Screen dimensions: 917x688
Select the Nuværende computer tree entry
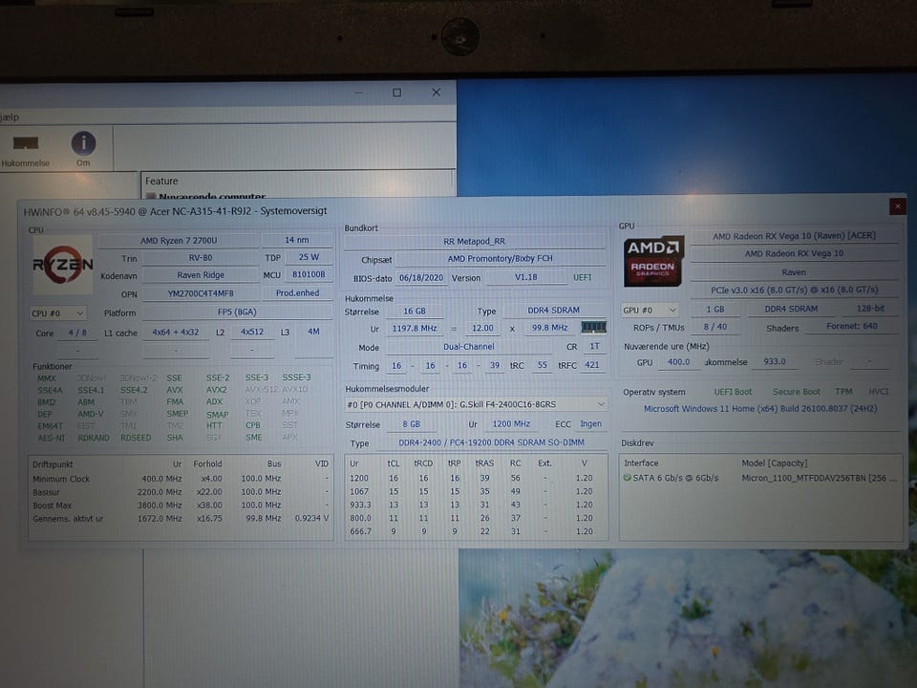(212, 196)
